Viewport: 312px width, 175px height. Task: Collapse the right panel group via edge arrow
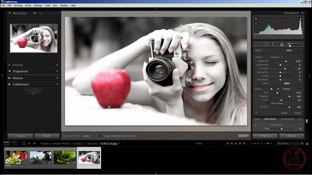pyautogui.click(x=310, y=75)
